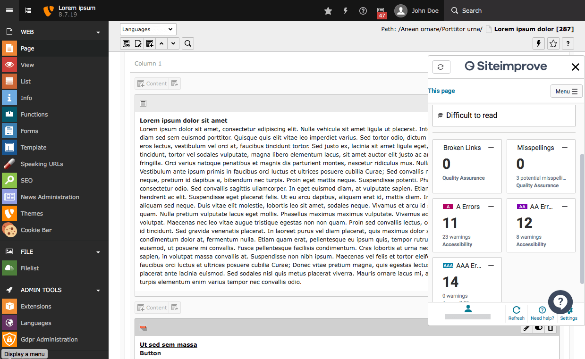The image size is (585, 359).
Task: Click the Search field in the top bar
Action: coord(472,10)
